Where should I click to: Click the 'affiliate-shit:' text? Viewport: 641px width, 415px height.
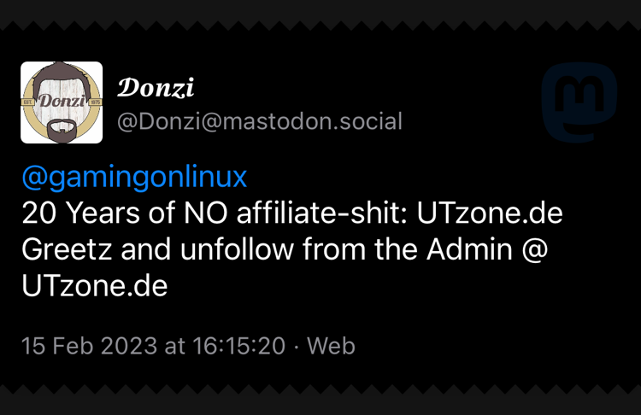click(310, 213)
